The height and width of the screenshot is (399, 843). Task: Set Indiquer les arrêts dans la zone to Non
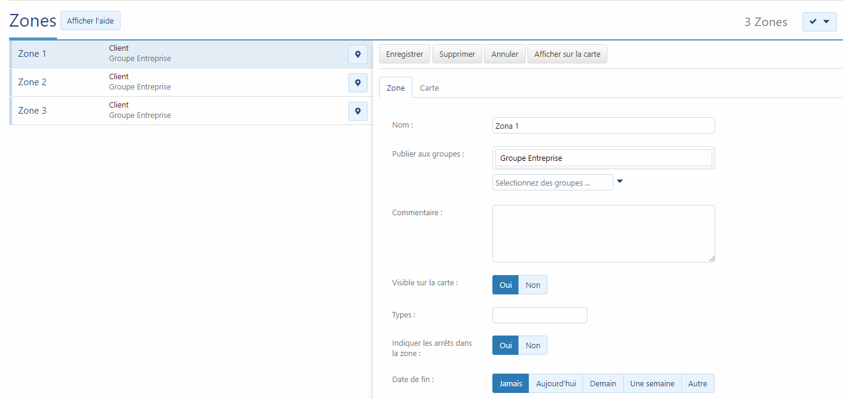(533, 345)
